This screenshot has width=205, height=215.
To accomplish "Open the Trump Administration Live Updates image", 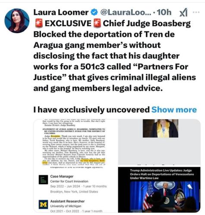I will pos(159,190).
